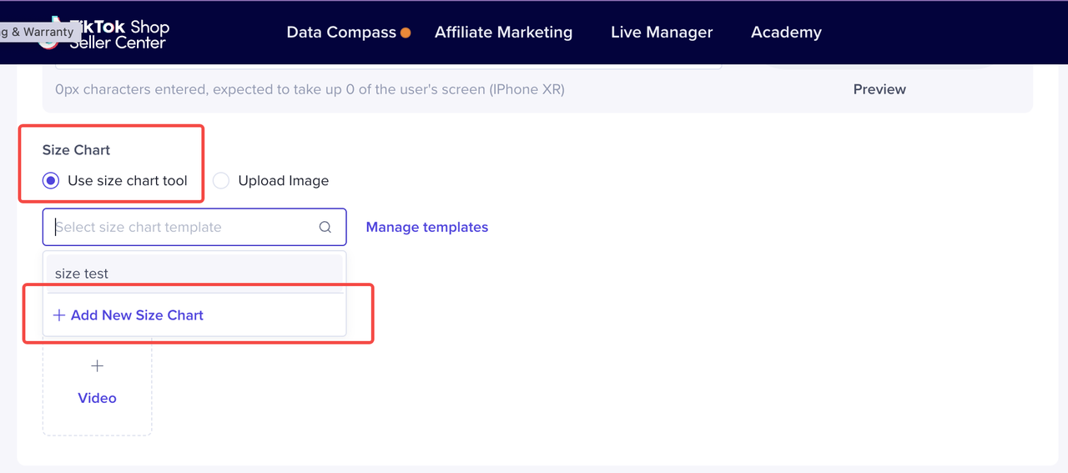
Task: Click the characters entered hint text
Action: (310, 89)
